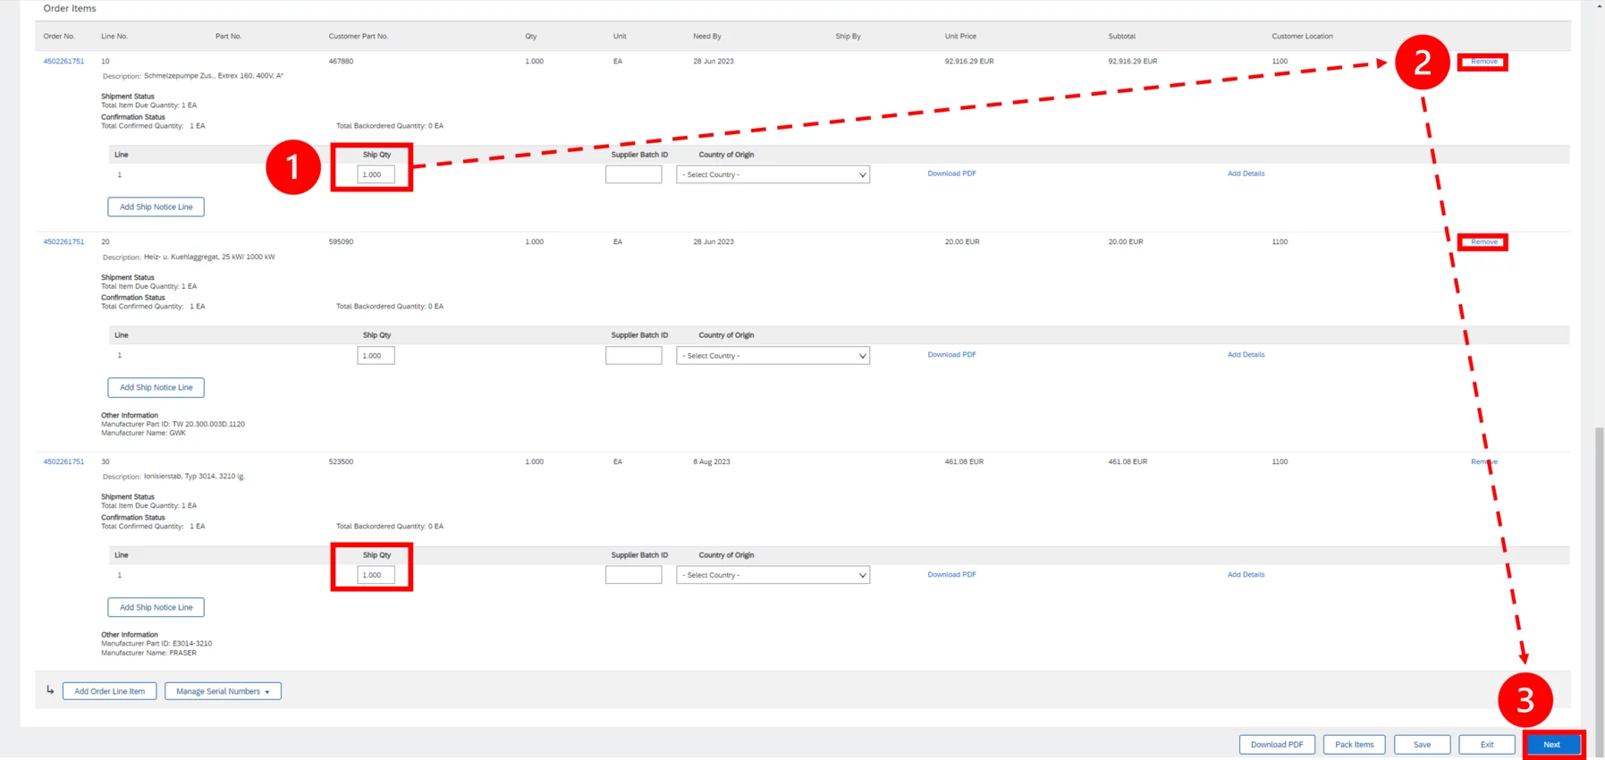Open Add Details for line 20

(1246, 355)
